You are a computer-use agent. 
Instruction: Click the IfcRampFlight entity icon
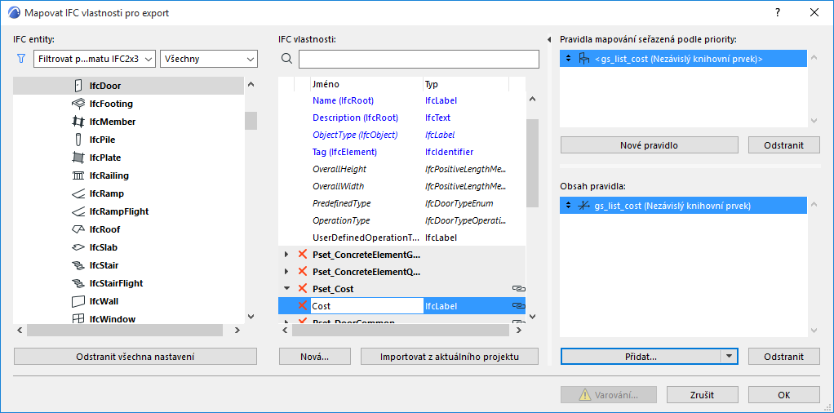[x=78, y=211]
